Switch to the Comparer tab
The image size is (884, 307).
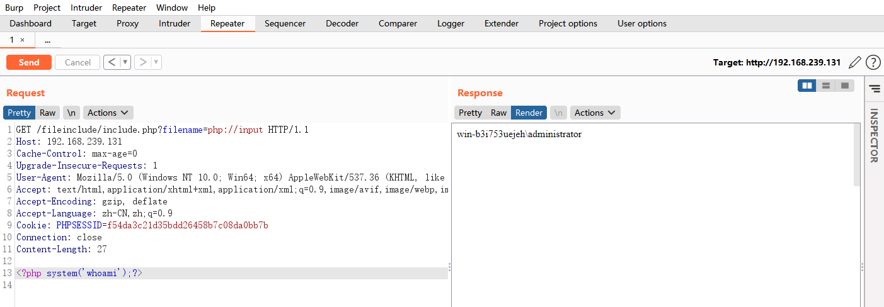click(x=398, y=23)
